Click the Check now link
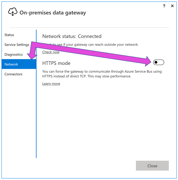This screenshot has width=178, height=180. pos(51,52)
